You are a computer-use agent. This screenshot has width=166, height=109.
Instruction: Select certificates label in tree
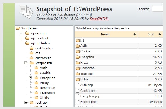tap(44, 48)
